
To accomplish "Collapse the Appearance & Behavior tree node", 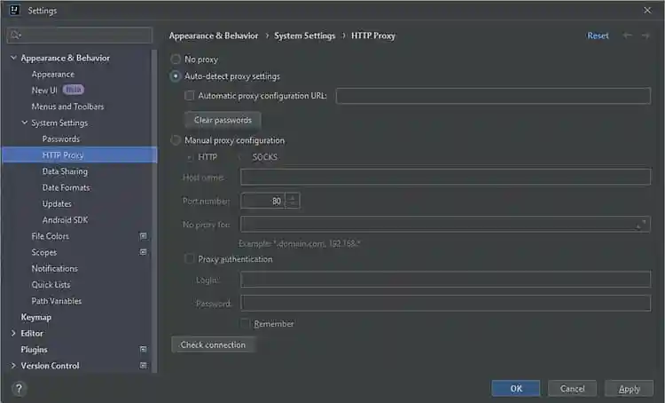I will pos(13,58).
